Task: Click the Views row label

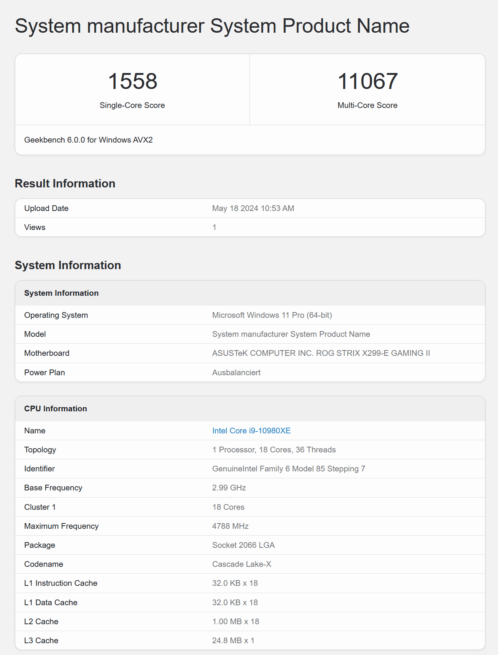Action: click(x=35, y=227)
